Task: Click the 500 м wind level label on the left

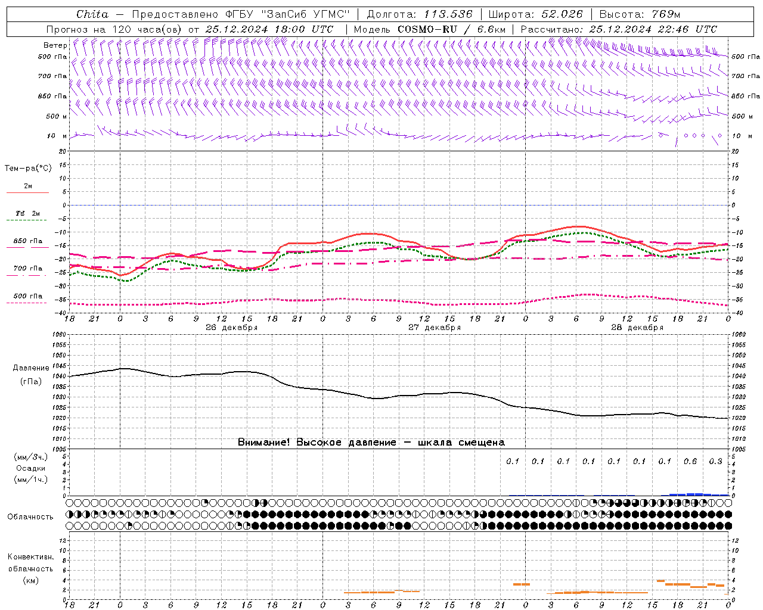Action: tap(57, 116)
